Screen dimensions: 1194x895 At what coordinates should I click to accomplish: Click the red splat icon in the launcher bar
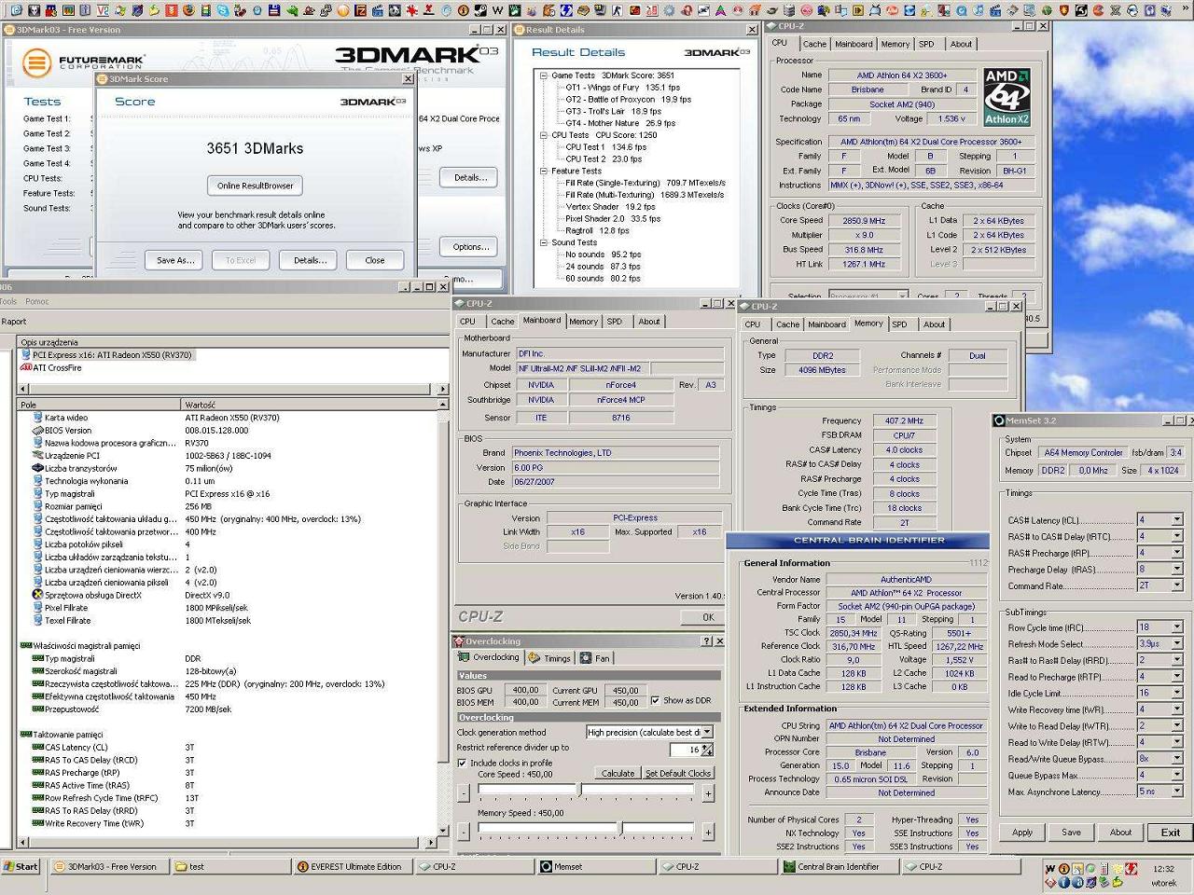[x=411, y=10]
